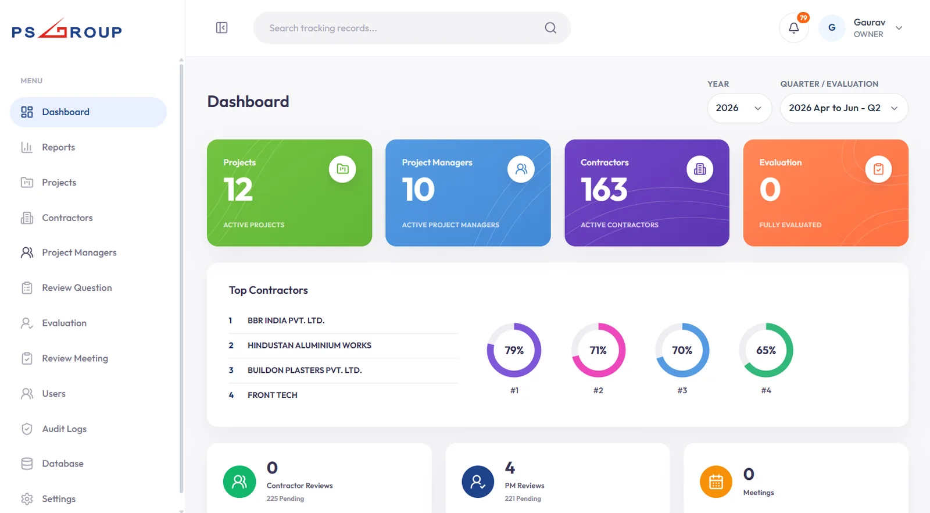Screen dimensions: 930x513
Task: Click the Database cylinder icon
Action: (x=27, y=464)
